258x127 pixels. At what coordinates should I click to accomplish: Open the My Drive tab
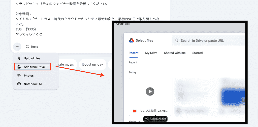(x=151, y=53)
